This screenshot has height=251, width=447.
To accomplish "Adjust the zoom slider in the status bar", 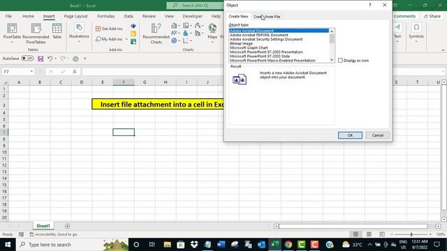I will [x=411, y=234].
